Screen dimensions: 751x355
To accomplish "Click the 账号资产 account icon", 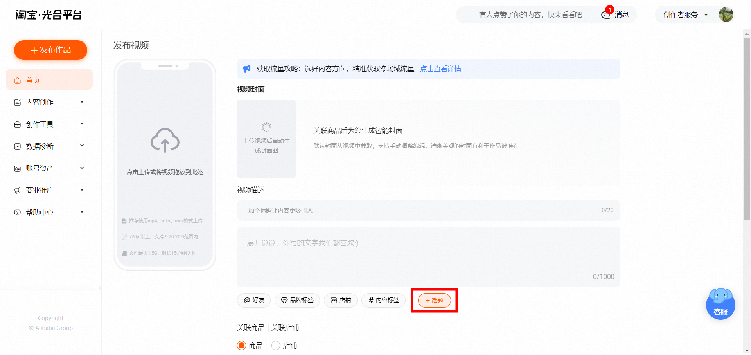I will pyautogui.click(x=17, y=168).
